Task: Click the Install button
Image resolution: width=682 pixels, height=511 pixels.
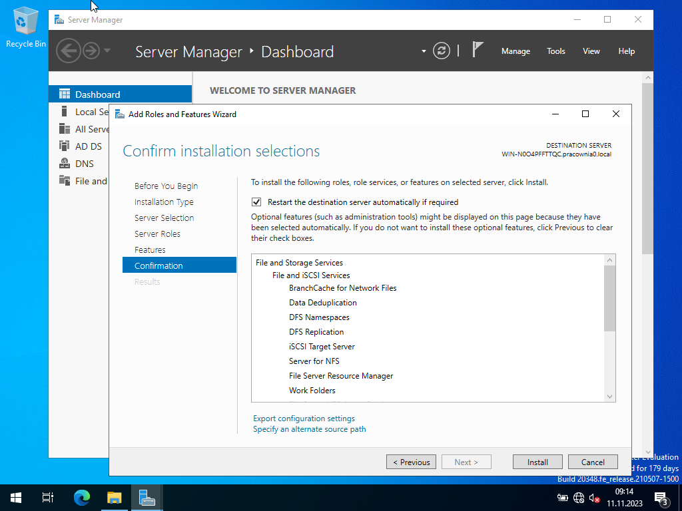Action: 537,462
